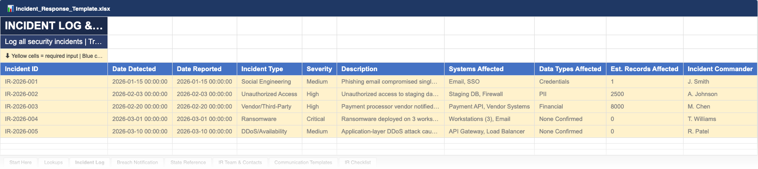Select Date Reported 2026-02-03 for IR-2026-002
Image resolution: width=758 pixels, height=169 pixels.
205,94
